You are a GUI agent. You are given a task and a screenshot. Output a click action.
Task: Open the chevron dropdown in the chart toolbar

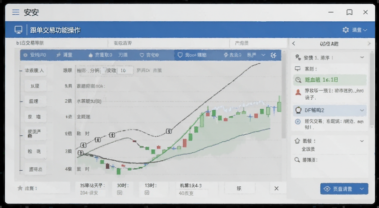tap(263, 55)
